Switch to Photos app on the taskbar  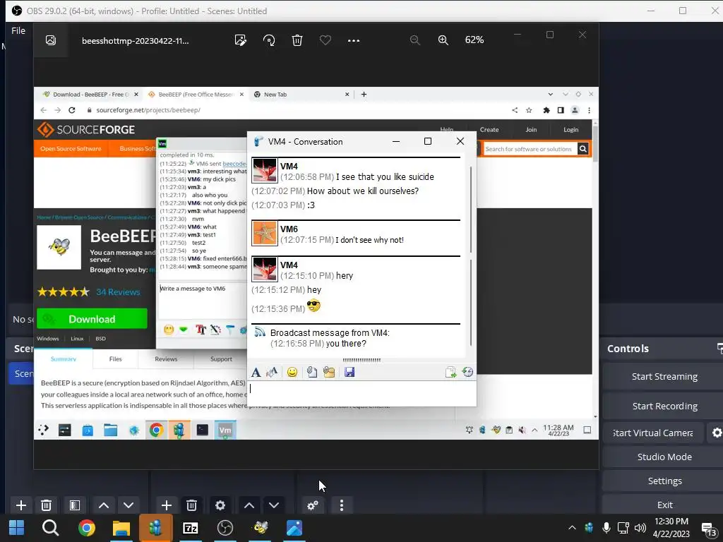point(294,528)
